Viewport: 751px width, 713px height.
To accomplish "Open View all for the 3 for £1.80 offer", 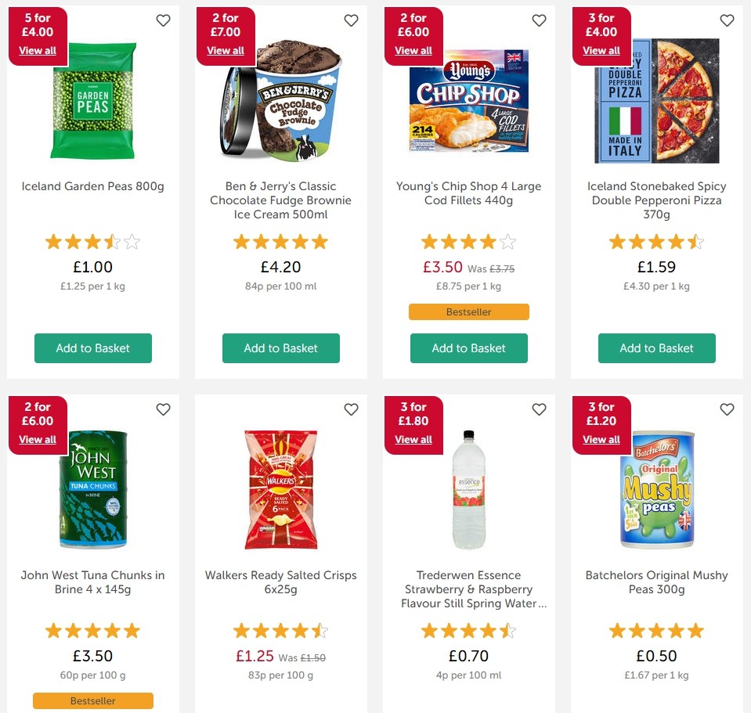I will pos(413,439).
